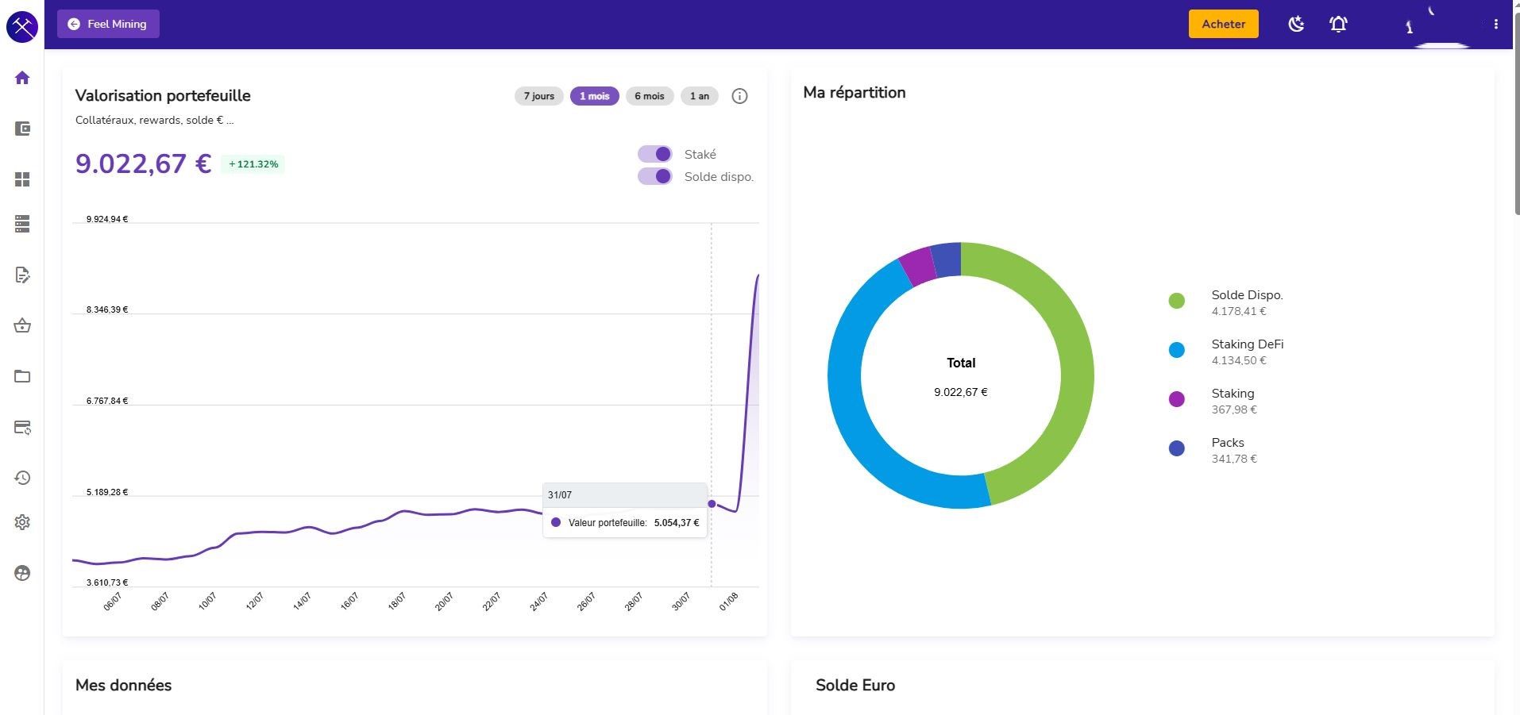
Task: Choose the 1 an time range
Action: [699, 96]
